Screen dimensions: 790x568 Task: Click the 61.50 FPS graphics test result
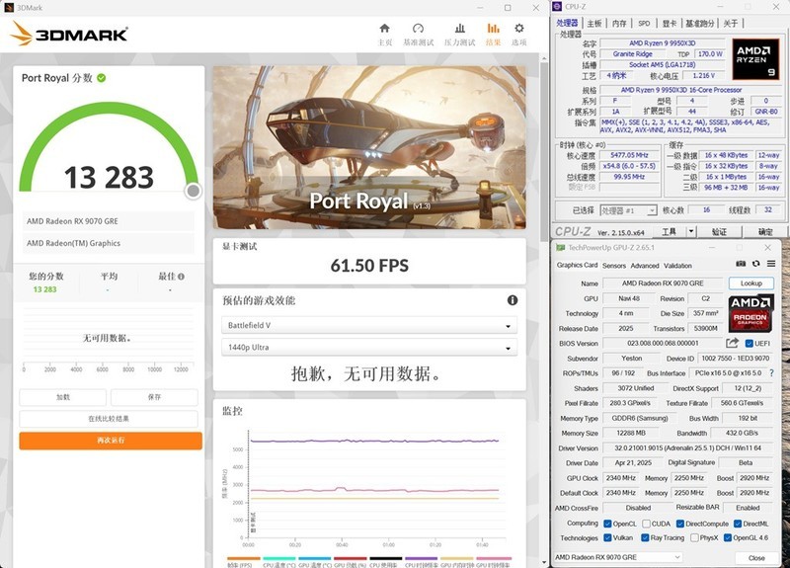pos(369,266)
